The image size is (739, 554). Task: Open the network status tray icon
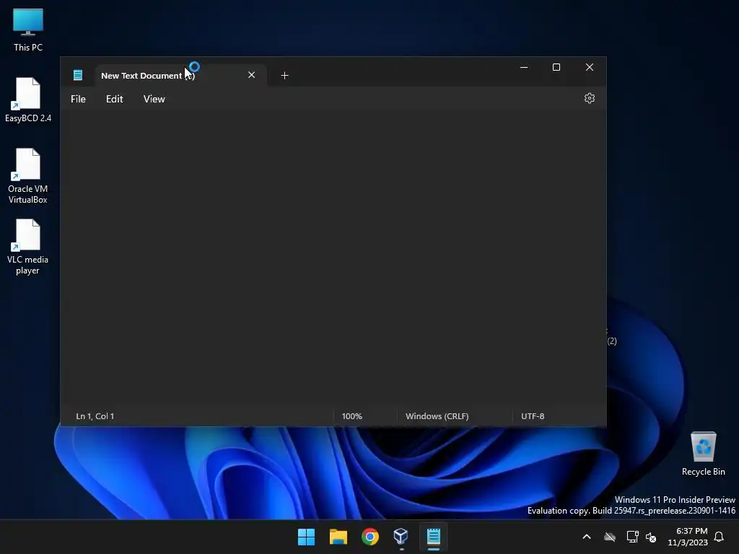(632, 537)
